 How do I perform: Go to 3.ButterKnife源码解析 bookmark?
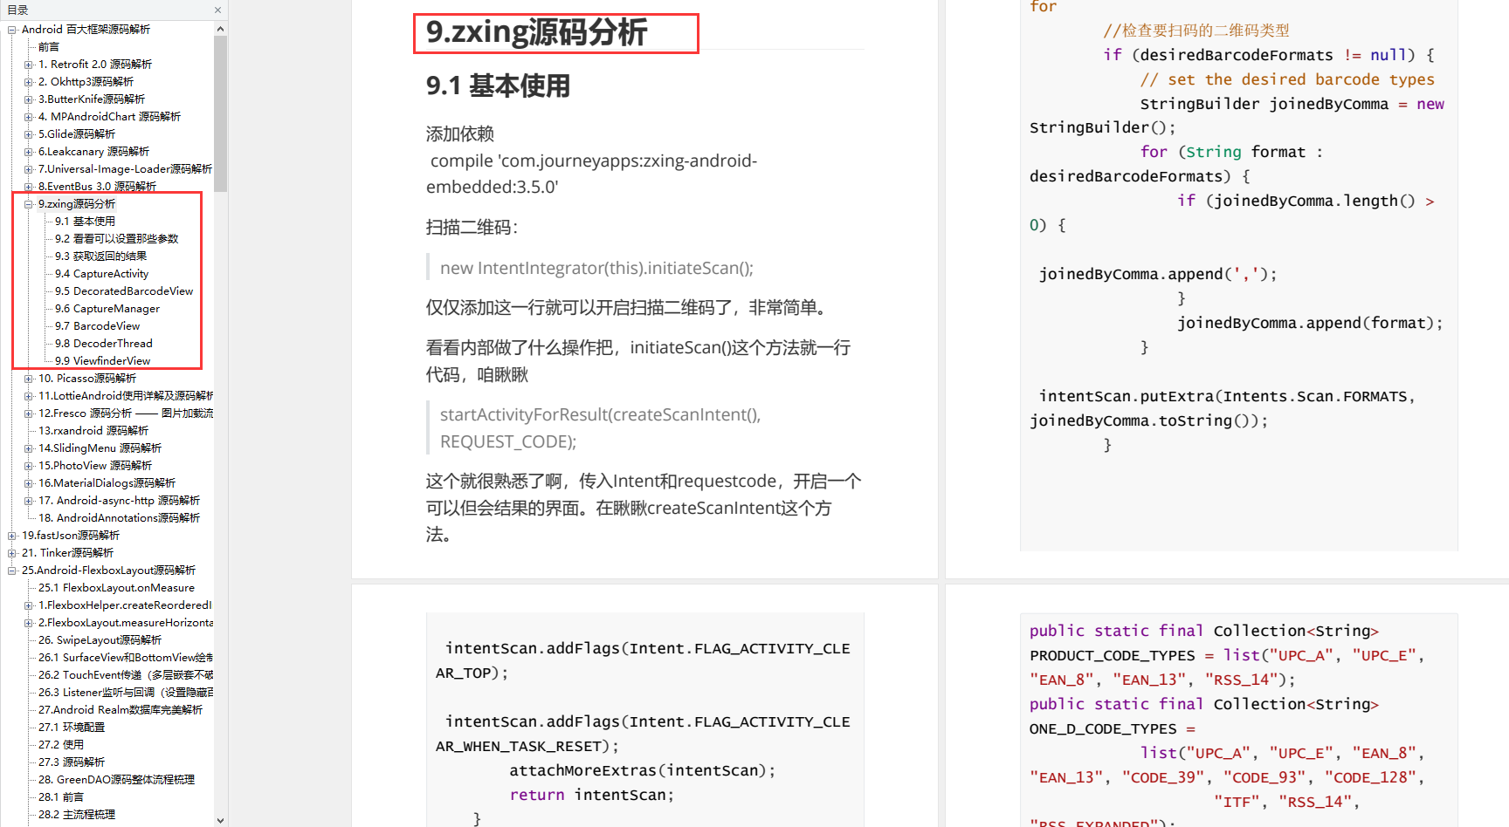point(92,99)
